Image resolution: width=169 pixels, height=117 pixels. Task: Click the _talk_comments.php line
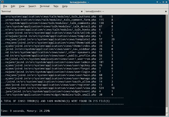(57, 23)
